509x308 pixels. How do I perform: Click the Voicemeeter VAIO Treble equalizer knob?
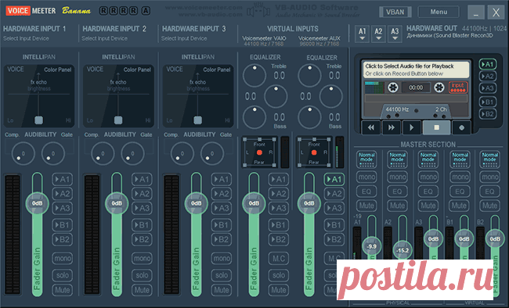pyautogui.click(x=254, y=76)
